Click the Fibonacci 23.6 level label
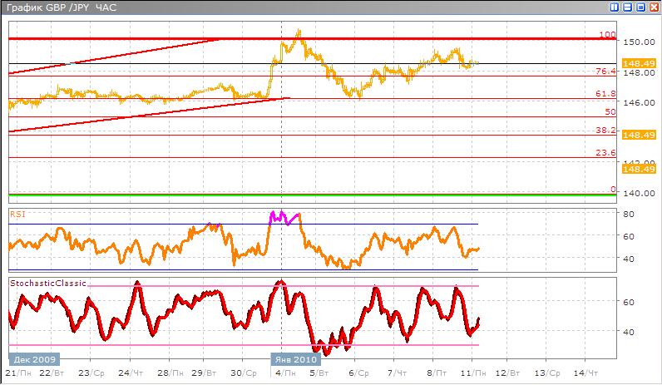 point(606,153)
